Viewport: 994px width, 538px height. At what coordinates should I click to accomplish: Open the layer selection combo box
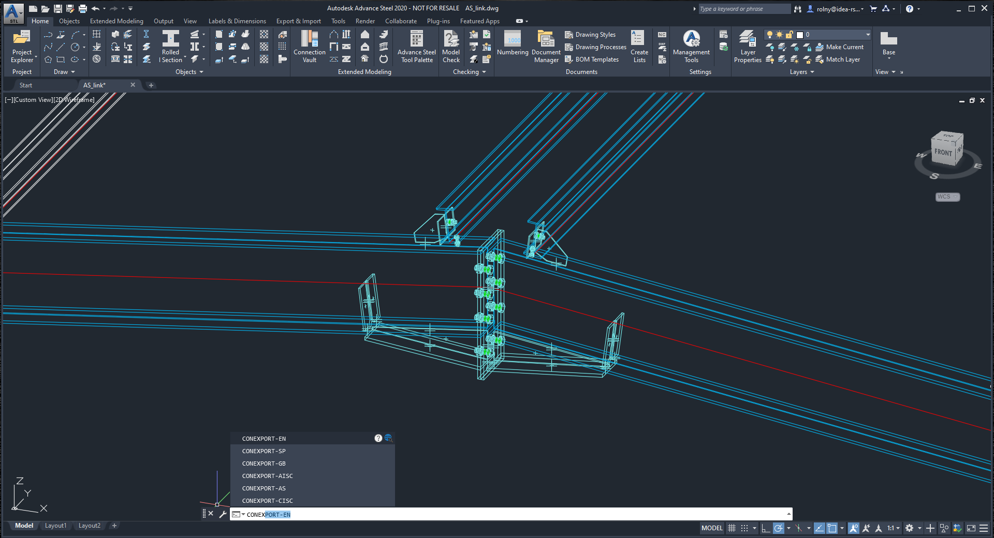point(818,35)
